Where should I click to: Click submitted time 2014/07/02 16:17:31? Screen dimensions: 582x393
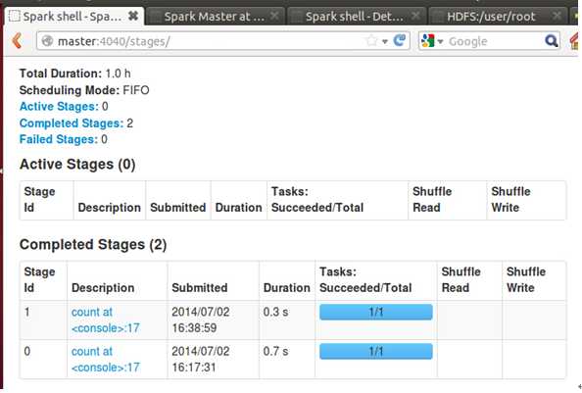pos(201,360)
